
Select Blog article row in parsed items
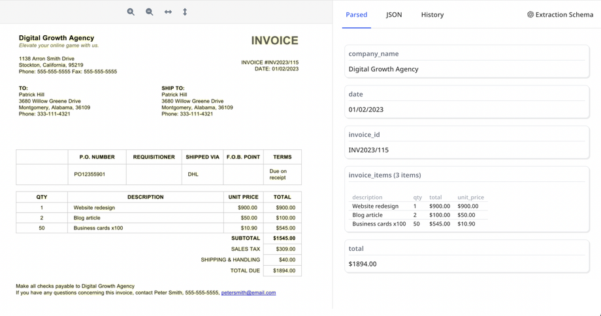[x=367, y=214]
